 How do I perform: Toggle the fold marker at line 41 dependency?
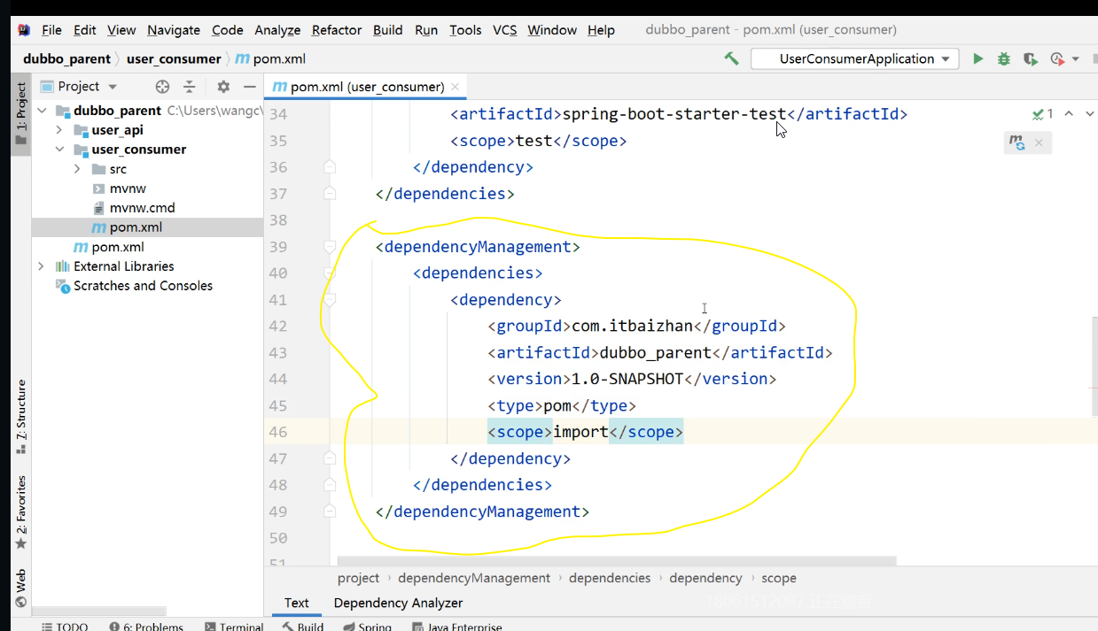330,300
